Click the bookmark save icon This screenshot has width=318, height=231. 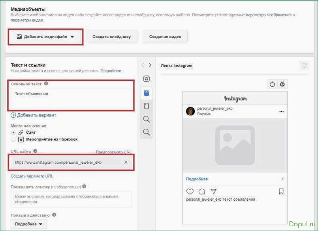tap(281, 191)
